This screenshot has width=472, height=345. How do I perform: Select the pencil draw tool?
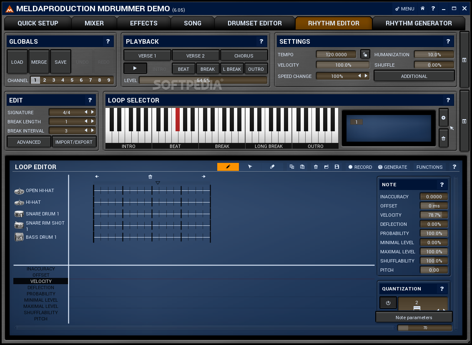click(x=228, y=167)
